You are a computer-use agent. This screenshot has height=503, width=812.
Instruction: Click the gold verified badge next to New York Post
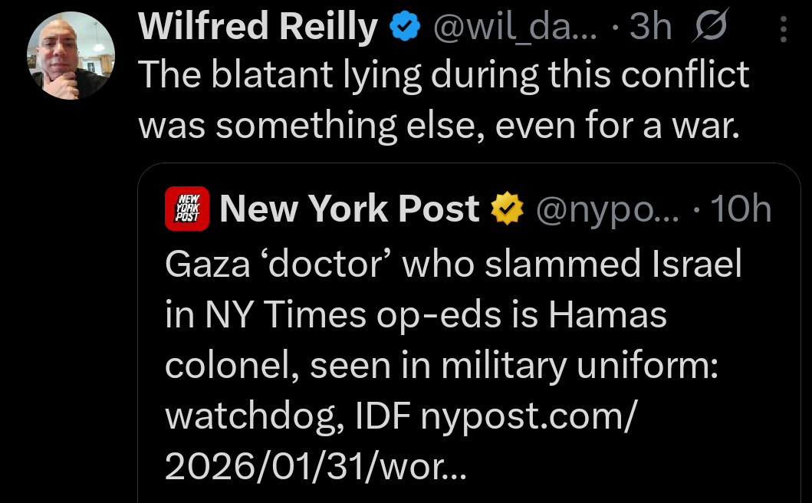point(507,207)
